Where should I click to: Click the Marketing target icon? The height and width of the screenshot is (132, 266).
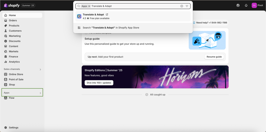pos(6,36)
